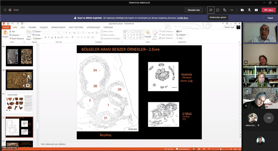278x151 pixels.
Task: Toggle AÇIKLAMALAR pane in status bar
Action: pyautogui.click(x=182, y=149)
